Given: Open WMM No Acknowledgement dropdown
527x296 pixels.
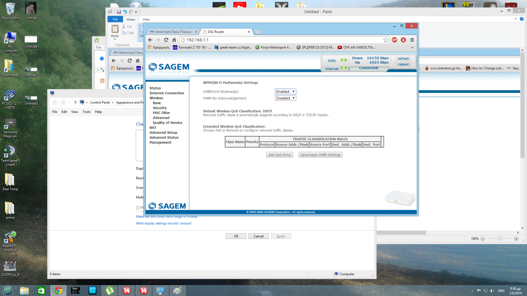Looking at the screenshot, I should (x=285, y=98).
